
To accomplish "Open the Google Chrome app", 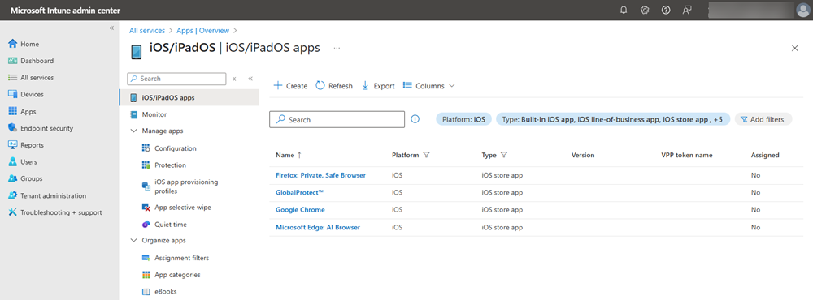I will coord(300,210).
